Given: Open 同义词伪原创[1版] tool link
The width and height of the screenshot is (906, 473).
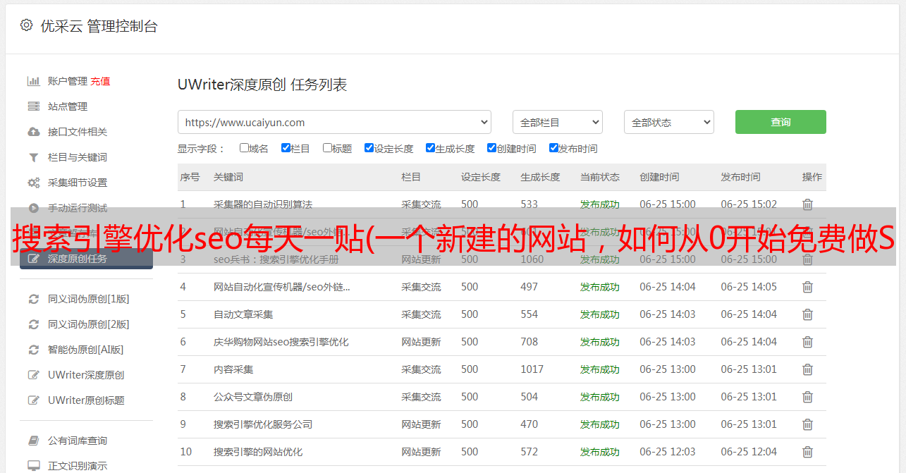Looking at the screenshot, I should coord(89,299).
